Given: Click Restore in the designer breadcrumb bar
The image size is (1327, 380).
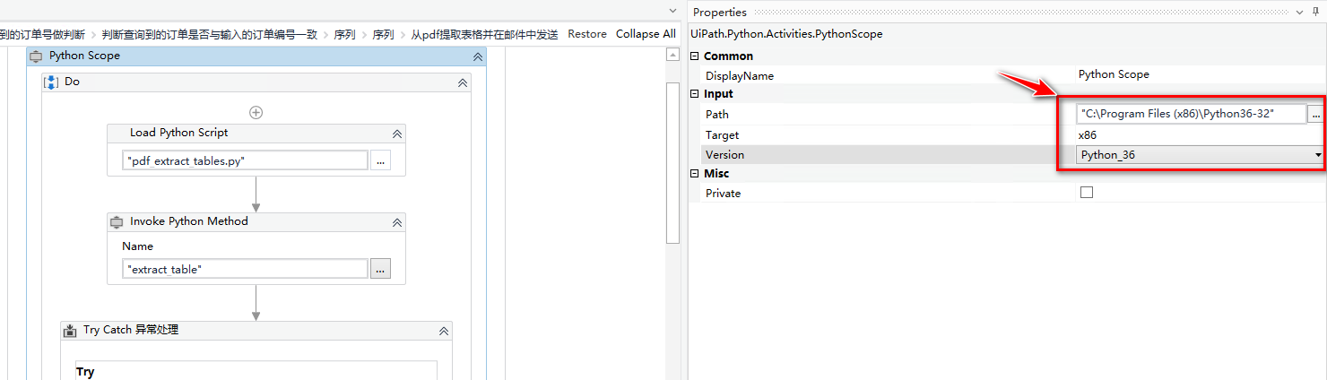Looking at the screenshot, I should click(587, 34).
